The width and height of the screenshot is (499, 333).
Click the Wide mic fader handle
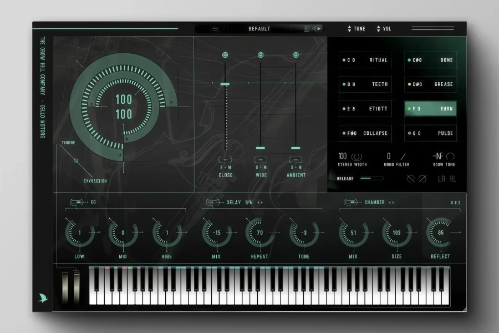261,148
